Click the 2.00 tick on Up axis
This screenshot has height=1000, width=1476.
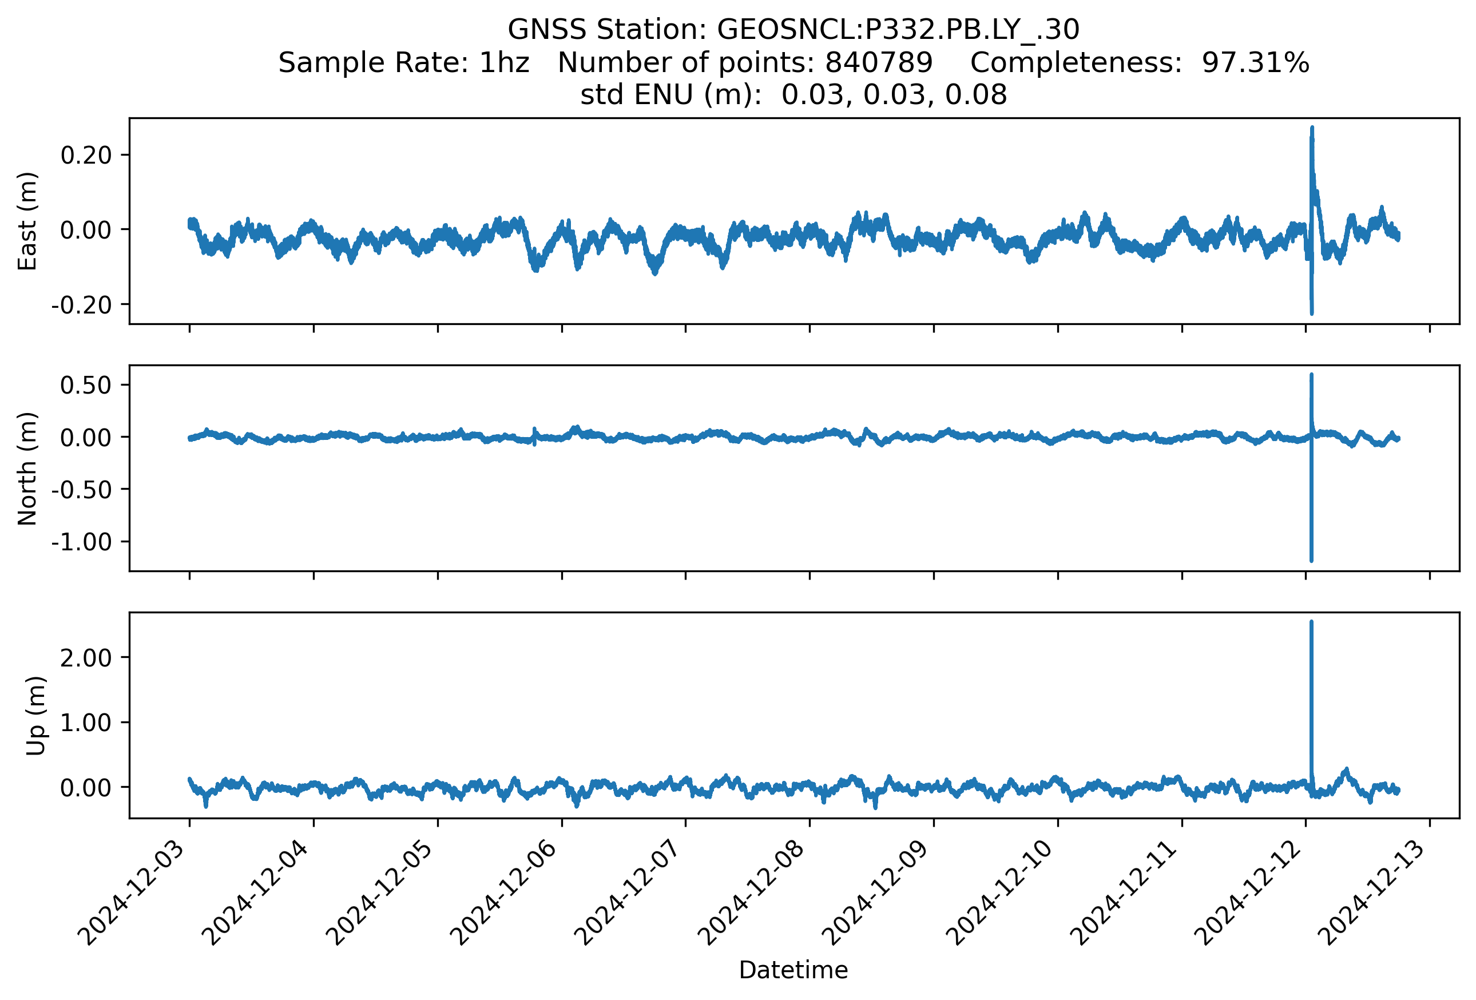(86, 658)
